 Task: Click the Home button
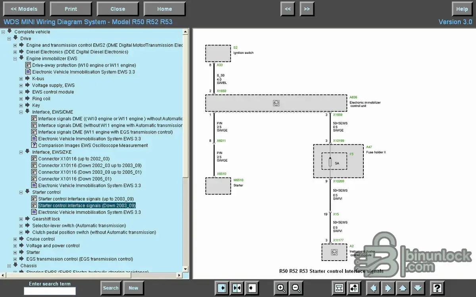coord(165,9)
